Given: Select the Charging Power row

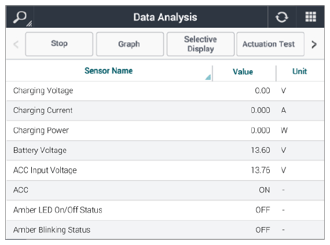Looking at the screenshot, I should pyautogui.click(x=165, y=130).
